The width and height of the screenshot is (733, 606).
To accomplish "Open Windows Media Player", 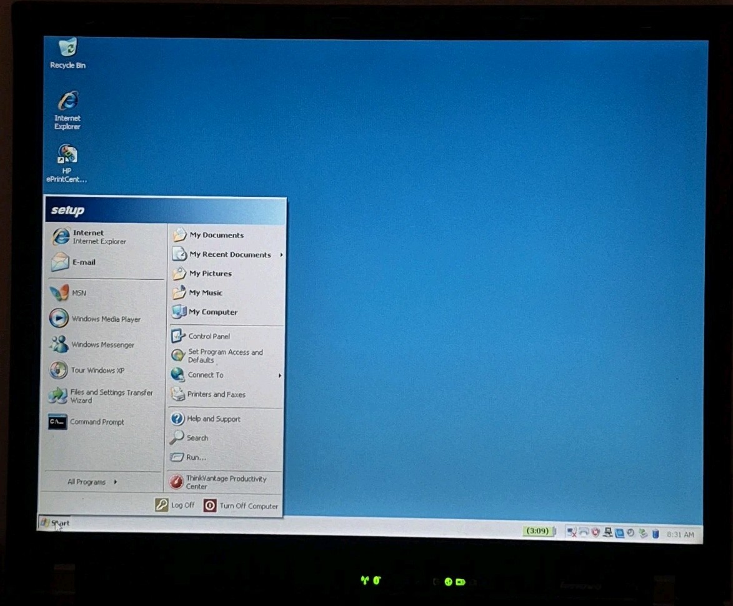I will tap(105, 319).
